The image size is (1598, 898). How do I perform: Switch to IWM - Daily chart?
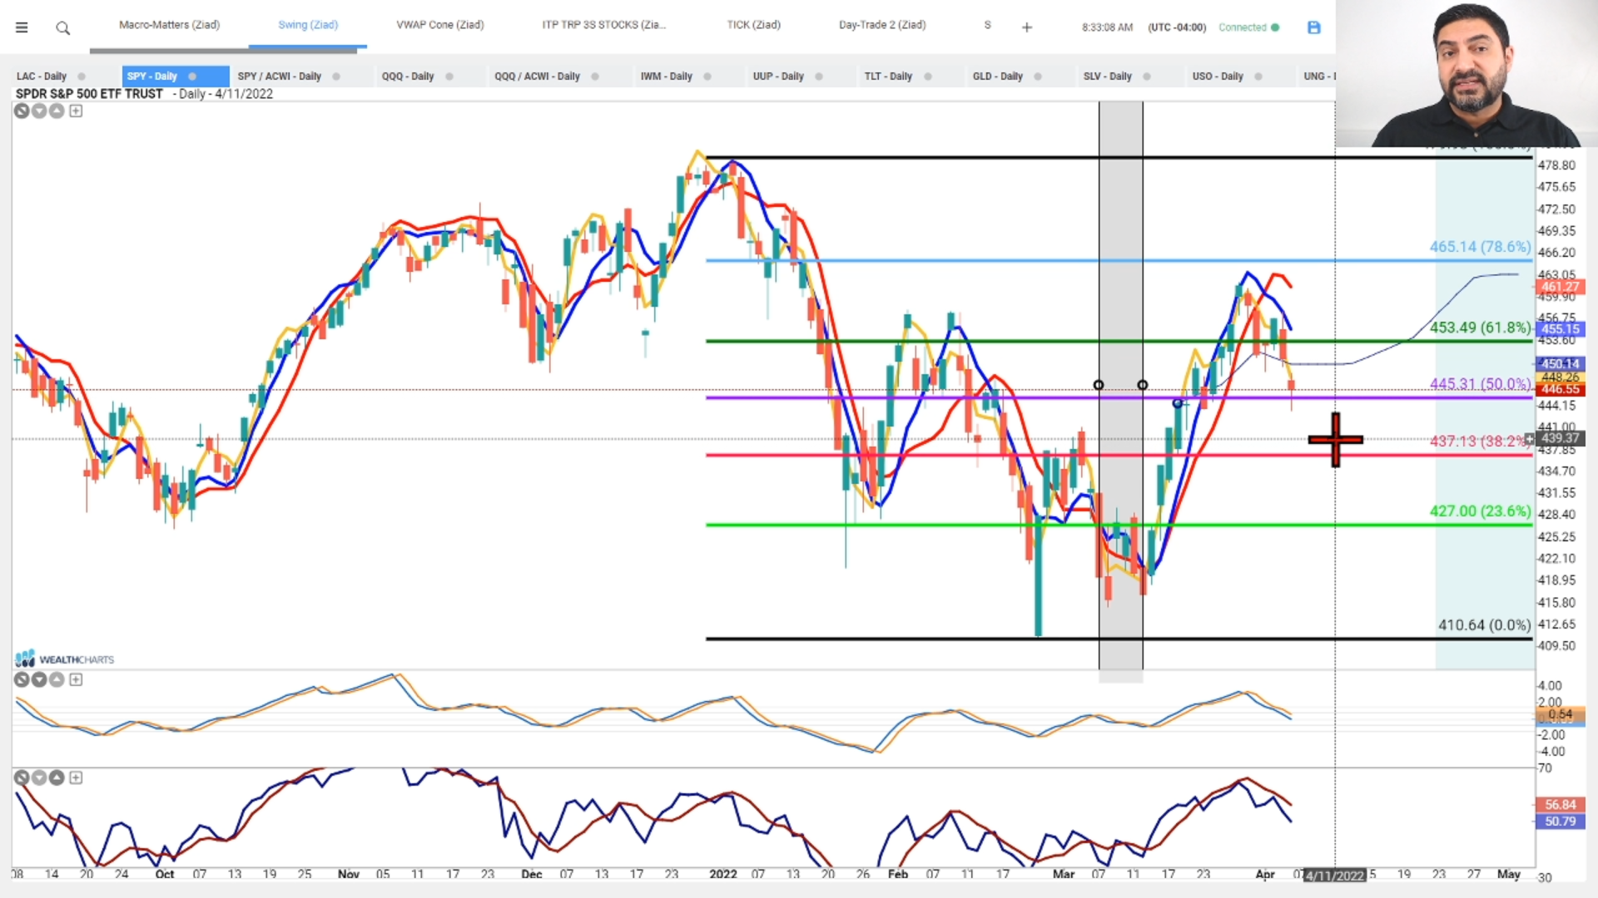click(666, 76)
